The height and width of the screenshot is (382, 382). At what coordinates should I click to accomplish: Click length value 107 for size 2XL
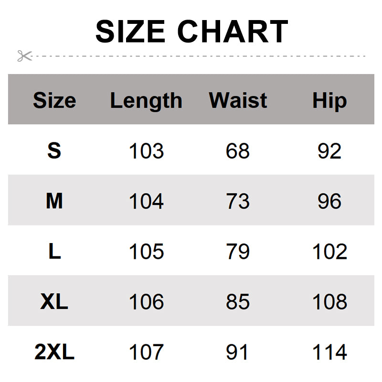[146, 352]
